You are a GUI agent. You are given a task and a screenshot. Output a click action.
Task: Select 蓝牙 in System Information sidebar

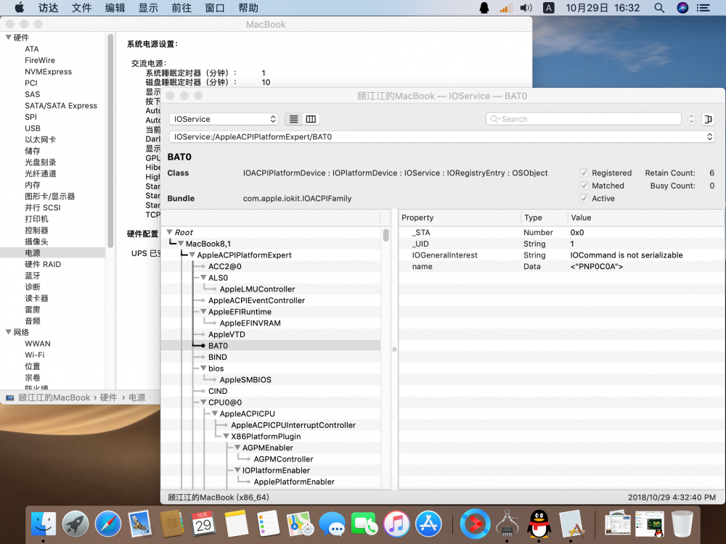tap(33, 276)
